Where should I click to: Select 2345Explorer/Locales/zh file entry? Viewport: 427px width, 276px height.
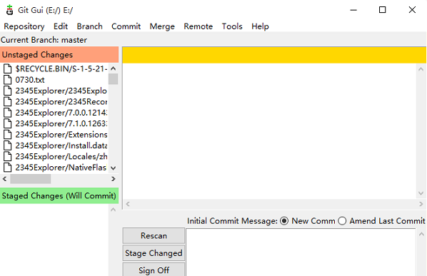pos(61,156)
